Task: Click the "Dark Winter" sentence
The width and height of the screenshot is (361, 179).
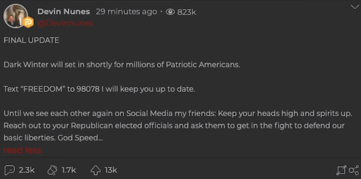Action: pos(122,65)
